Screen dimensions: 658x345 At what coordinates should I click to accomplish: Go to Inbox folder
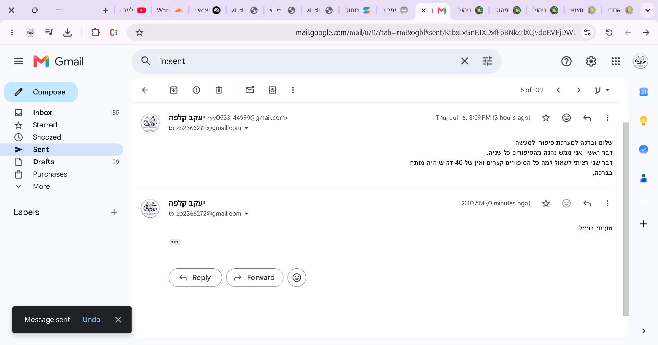[x=42, y=113]
